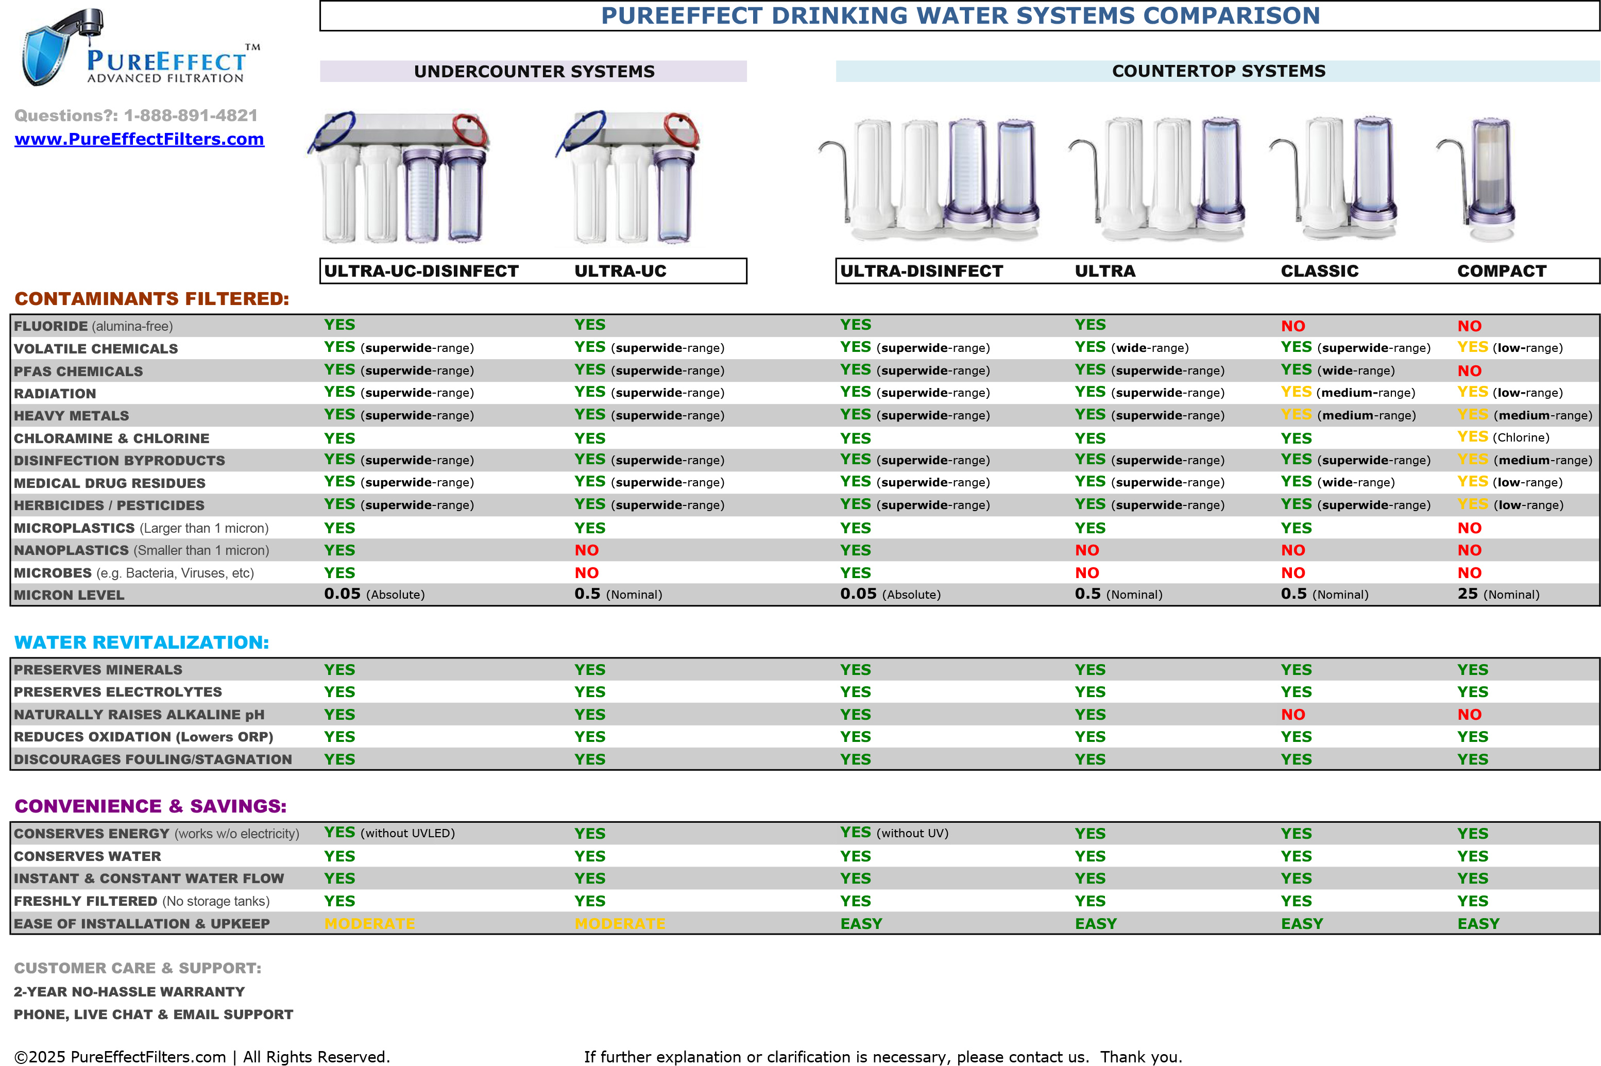Click Compact's Chloramine 'YES (Chlorine)' value

(x=1503, y=437)
